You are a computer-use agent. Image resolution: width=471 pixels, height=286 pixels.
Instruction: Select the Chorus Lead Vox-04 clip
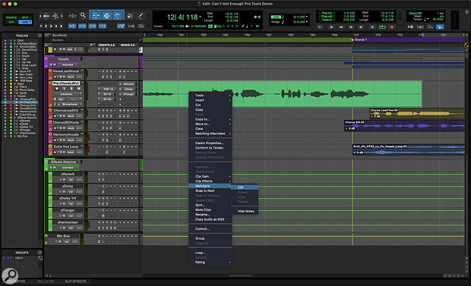point(417,113)
